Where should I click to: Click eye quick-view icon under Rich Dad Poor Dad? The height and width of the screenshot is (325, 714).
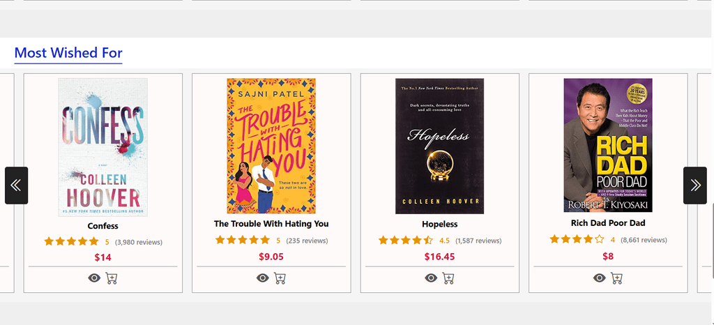click(x=600, y=278)
